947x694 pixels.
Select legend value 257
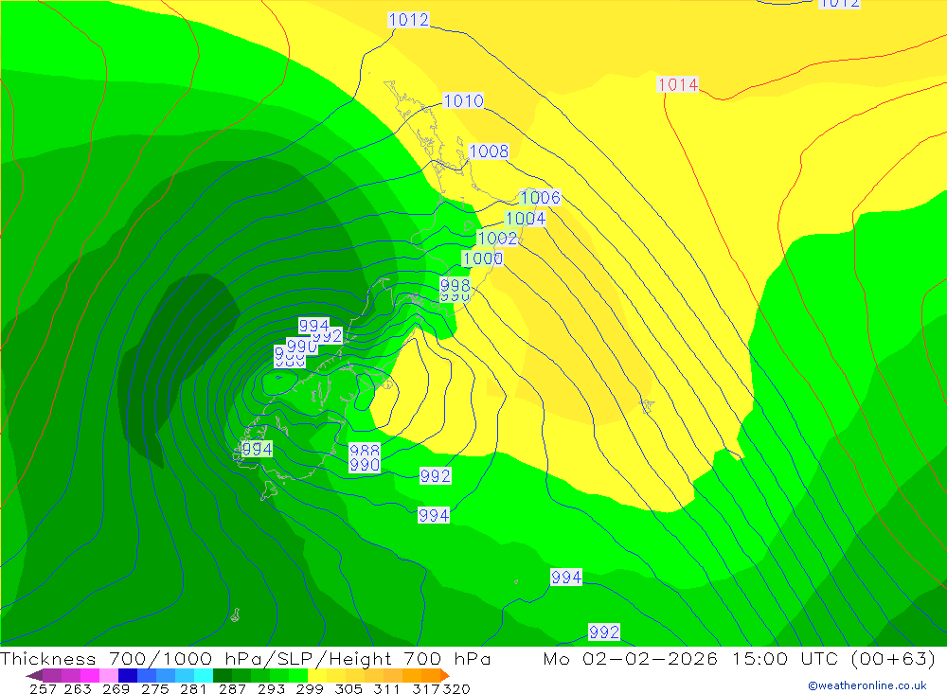click(43, 689)
